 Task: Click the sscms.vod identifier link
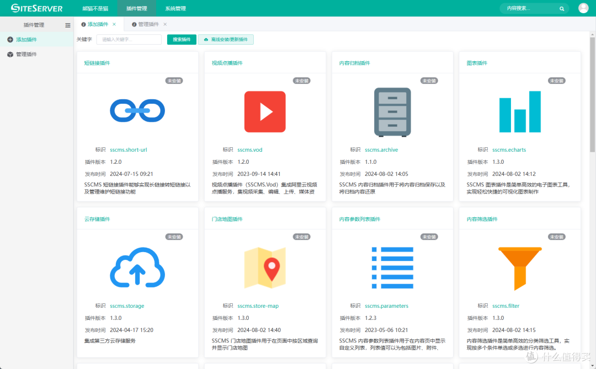coord(250,149)
